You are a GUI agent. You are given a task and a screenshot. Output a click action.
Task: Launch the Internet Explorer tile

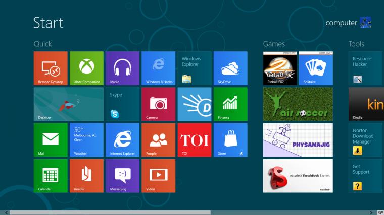click(122, 140)
